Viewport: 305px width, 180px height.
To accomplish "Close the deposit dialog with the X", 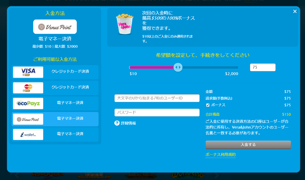I will (295, 11).
